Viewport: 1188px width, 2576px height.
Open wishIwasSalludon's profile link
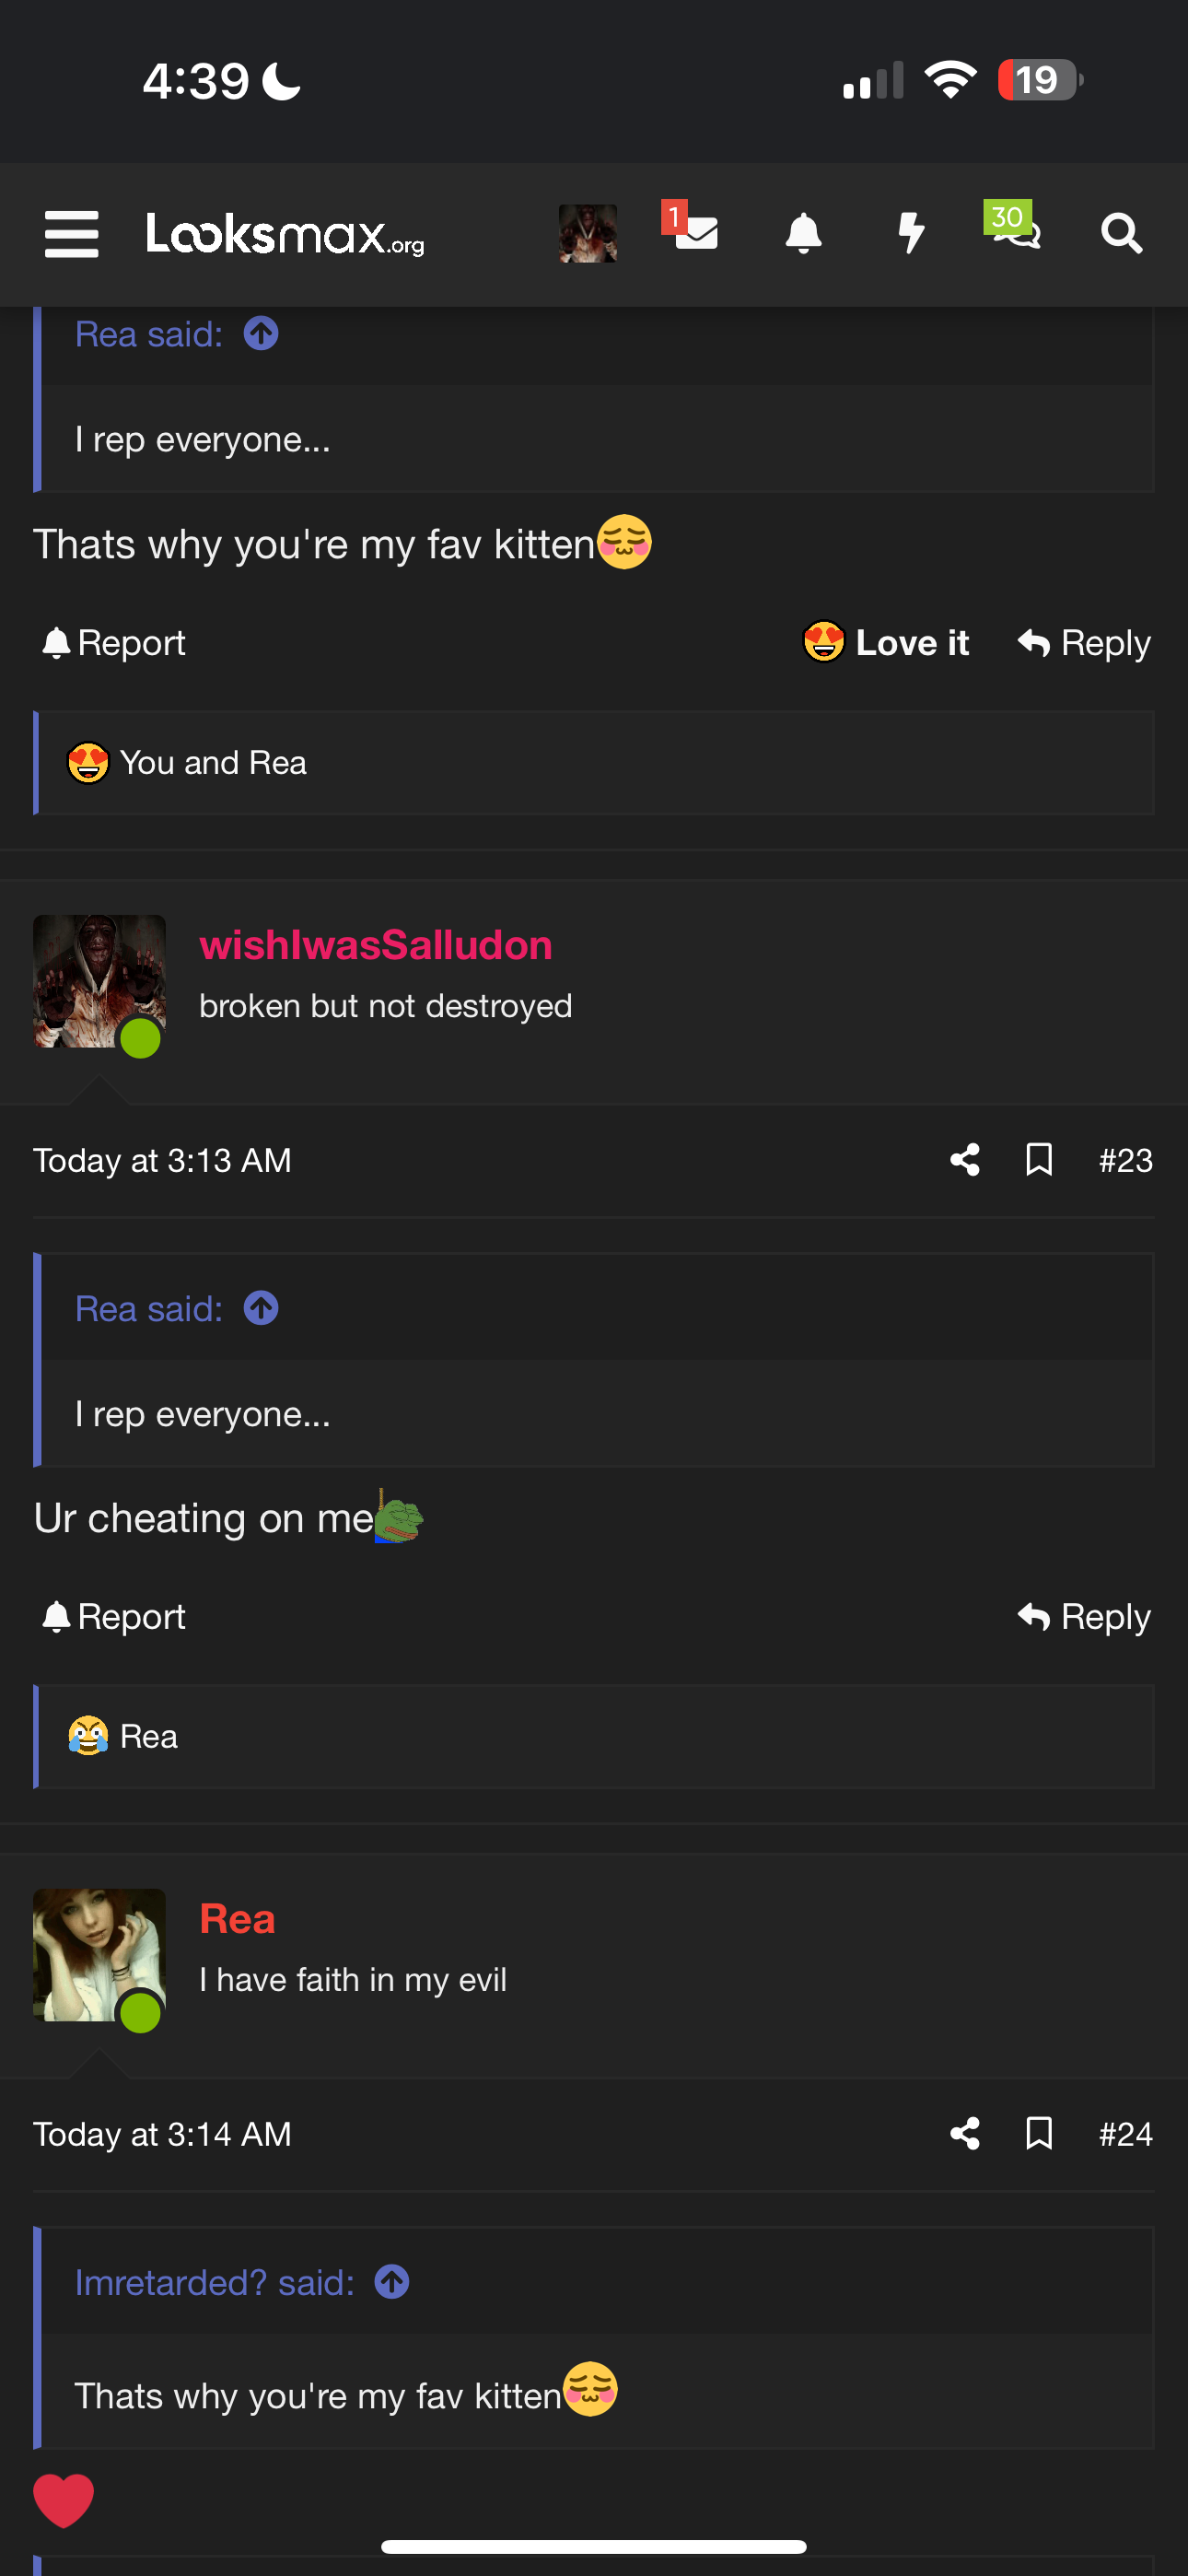tap(375, 945)
